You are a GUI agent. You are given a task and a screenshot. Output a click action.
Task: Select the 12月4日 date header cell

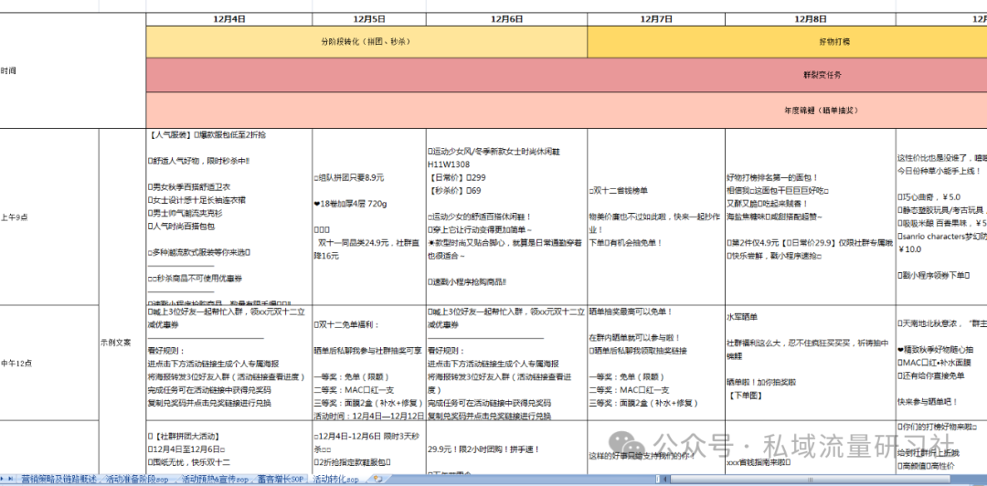(x=229, y=19)
